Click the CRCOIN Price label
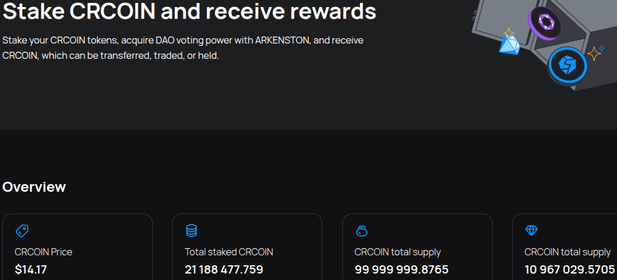Viewport: 617px width, 280px height. coord(44,252)
